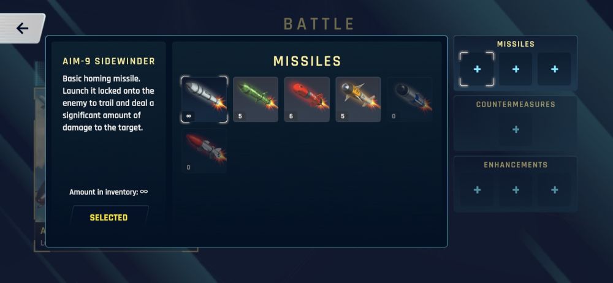Open the Enhancements panel header

pos(516,165)
